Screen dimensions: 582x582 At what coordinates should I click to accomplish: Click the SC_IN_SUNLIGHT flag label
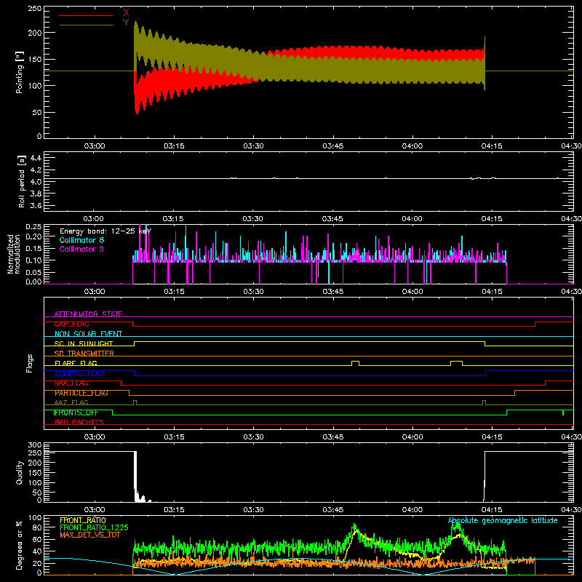84,343
